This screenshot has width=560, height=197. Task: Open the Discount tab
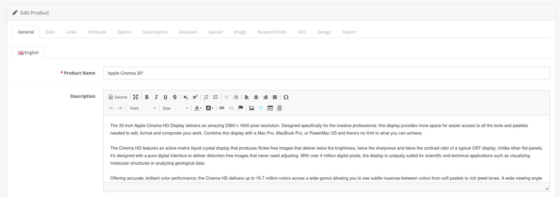point(188,32)
